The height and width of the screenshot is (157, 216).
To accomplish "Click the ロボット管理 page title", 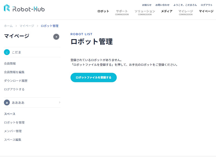I will click(92, 42).
